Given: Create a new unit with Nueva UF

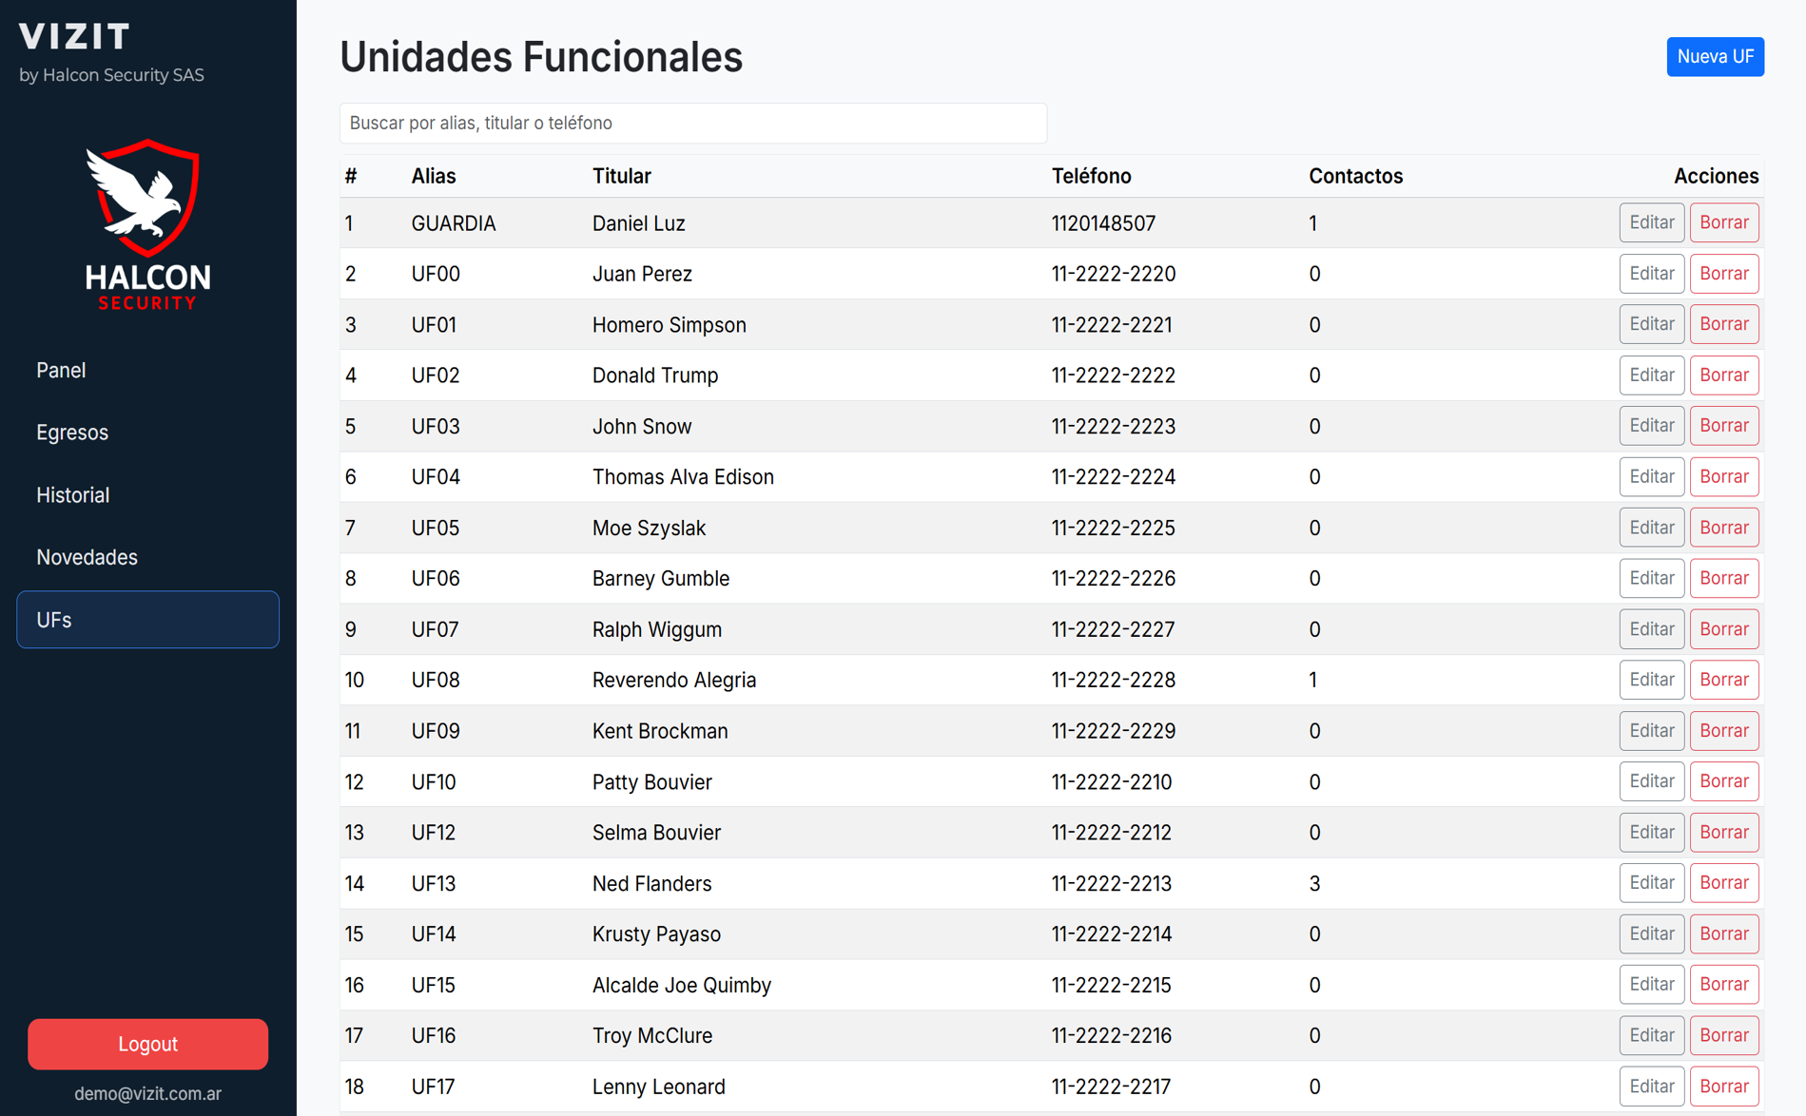Looking at the screenshot, I should click(x=1715, y=57).
